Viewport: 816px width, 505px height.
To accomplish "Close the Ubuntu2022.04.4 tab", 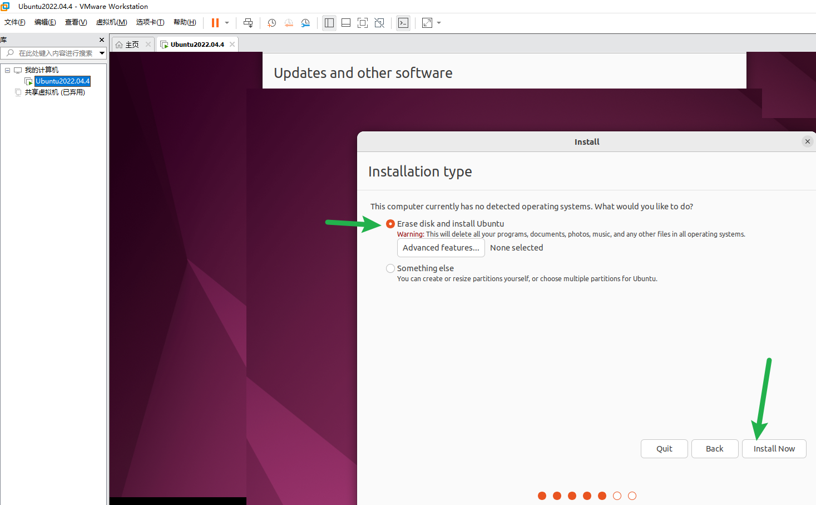I will click(232, 45).
